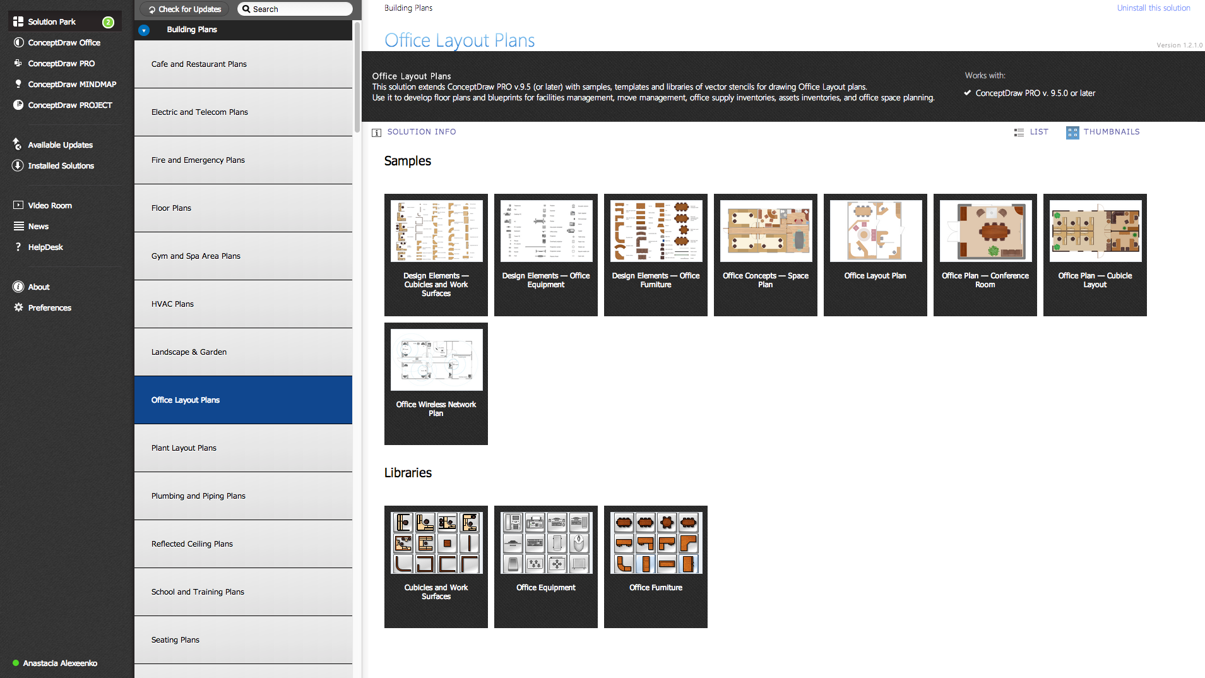
Task: Click the Available Updates icon
Action: [18, 145]
